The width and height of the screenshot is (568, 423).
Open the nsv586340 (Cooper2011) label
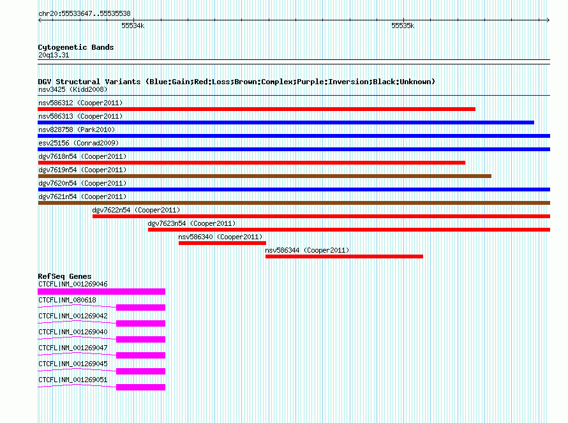(x=220, y=237)
